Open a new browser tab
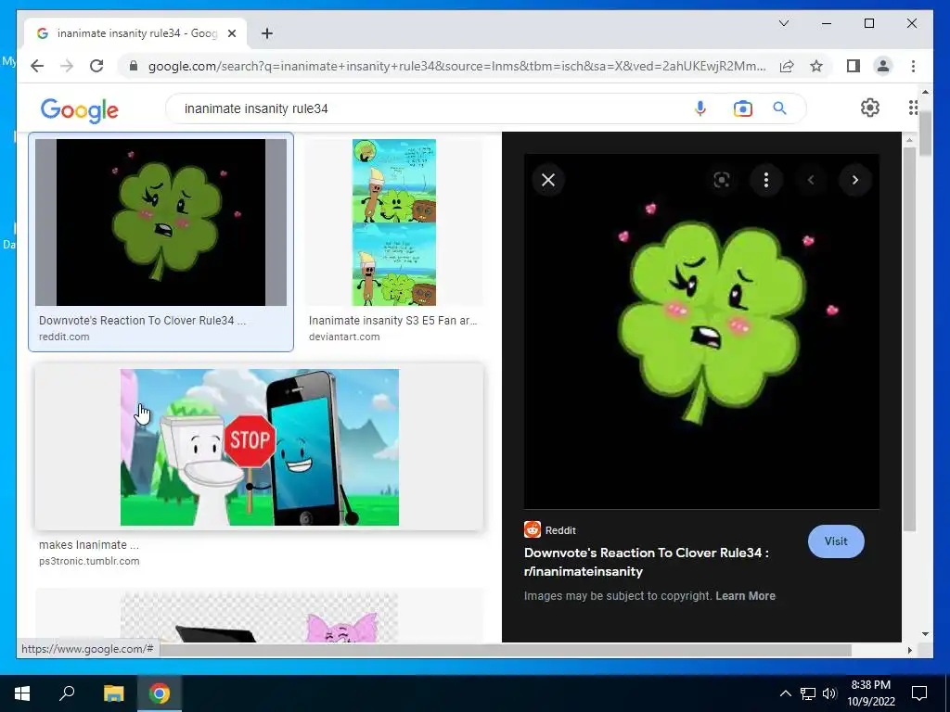Image resolution: width=950 pixels, height=712 pixels. [266, 33]
